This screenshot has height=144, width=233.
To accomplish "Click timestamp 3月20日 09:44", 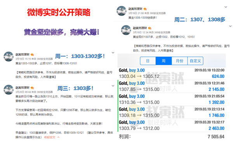I will pyautogui.click(x=23, y=92).
